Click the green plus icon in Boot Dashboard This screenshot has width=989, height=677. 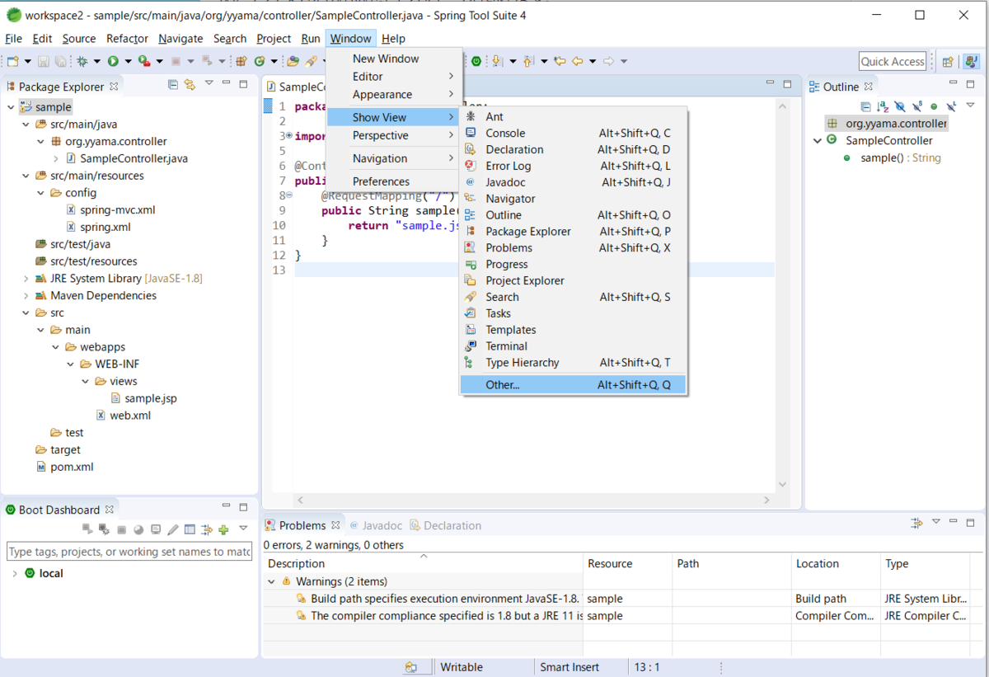[x=223, y=529]
